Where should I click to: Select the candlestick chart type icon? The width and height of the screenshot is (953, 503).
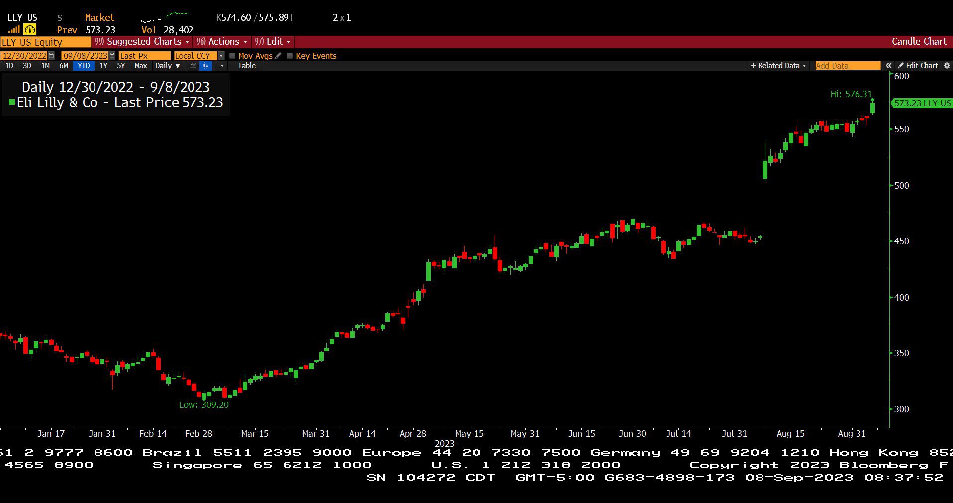point(206,66)
